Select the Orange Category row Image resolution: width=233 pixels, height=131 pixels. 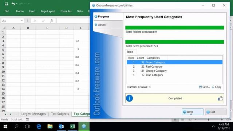pyautogui.click(x=175, y=71)
